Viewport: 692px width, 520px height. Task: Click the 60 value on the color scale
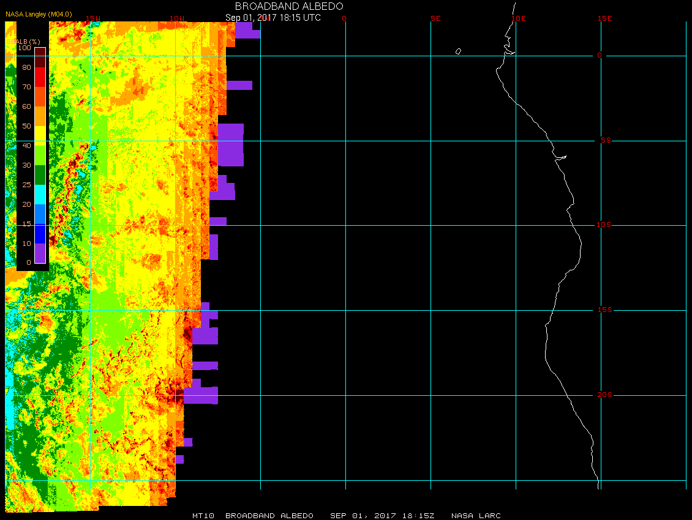click(26, 106)
